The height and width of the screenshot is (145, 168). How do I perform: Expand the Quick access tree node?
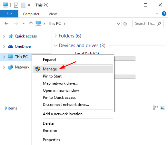(x=4, y=36)
